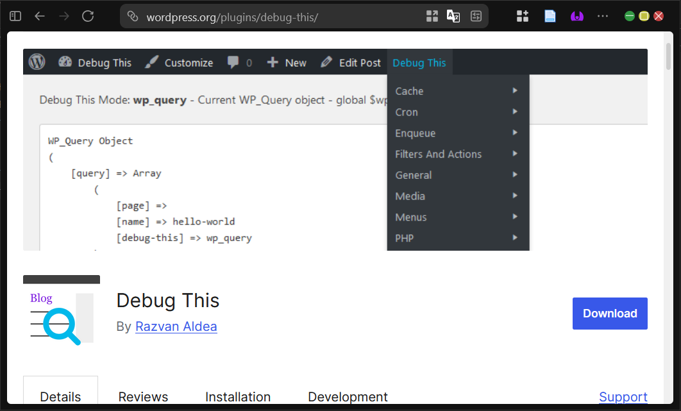Open site info icon in address bar
This screenshot has height=411, width=681.
pyautogui.click(x=133, y=17)
